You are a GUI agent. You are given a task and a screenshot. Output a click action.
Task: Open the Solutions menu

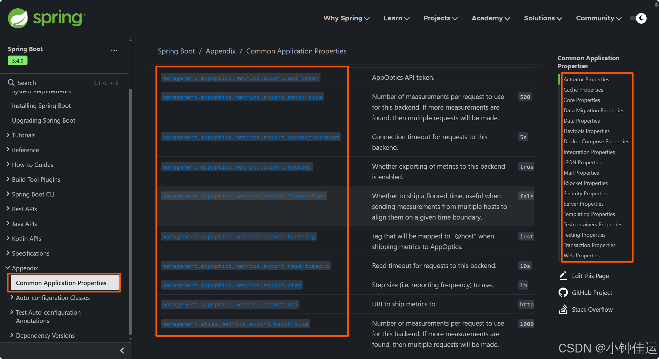pos(543,18)
